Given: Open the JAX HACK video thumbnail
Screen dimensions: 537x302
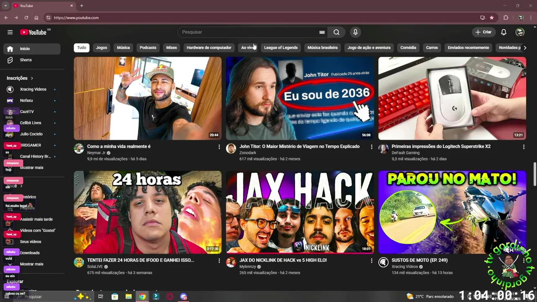Looking at the screenshot, I should point(300,212).
